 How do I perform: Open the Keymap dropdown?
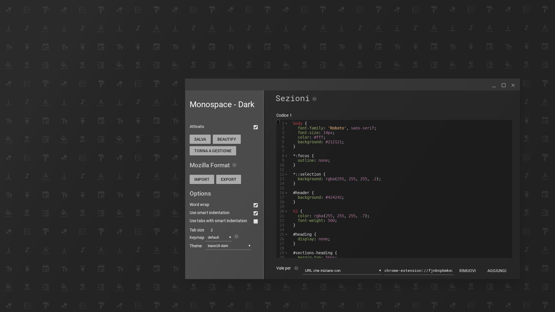coord(219,237)
